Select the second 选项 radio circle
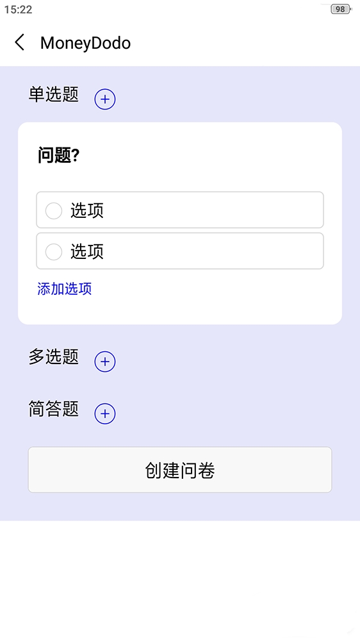 [x=54, y=252]
